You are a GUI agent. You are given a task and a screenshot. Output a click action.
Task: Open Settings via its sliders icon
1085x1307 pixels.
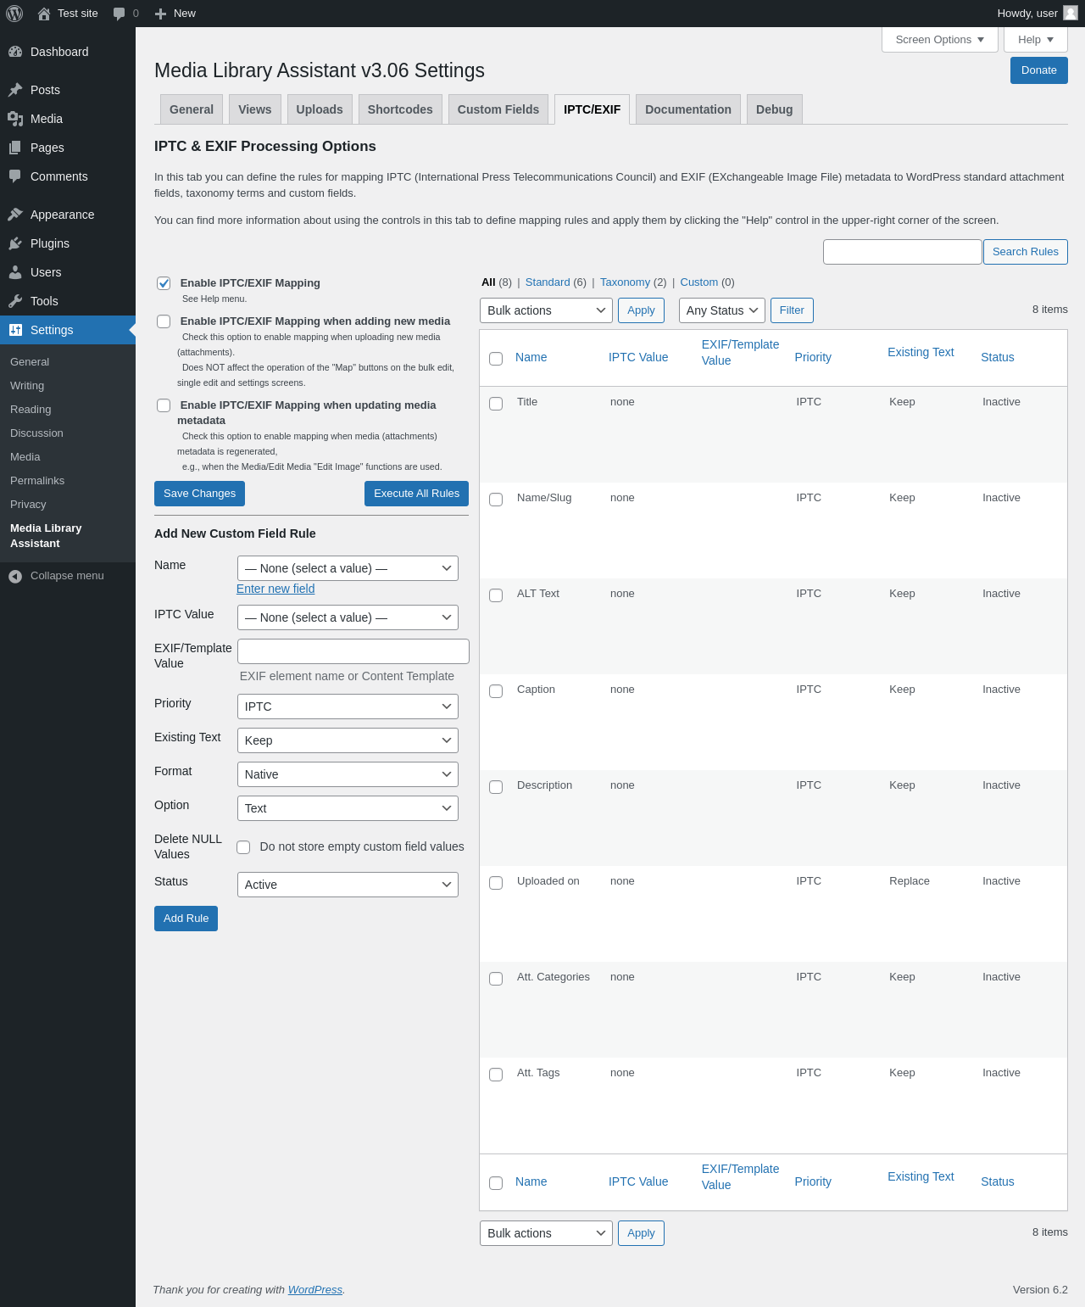point(15,330)
